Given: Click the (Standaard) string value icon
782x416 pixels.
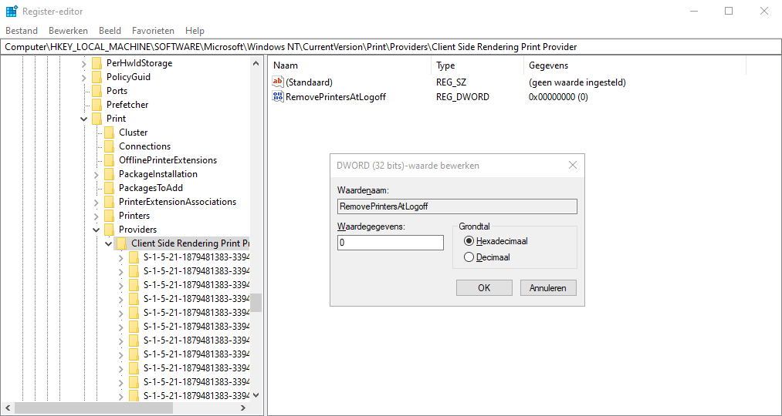Looking at the screenshot, I should 277,82.
